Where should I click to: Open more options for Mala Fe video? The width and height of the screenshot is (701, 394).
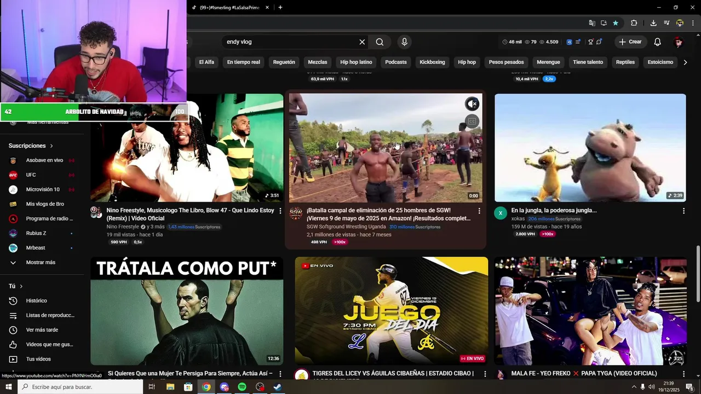click(683, 374)
